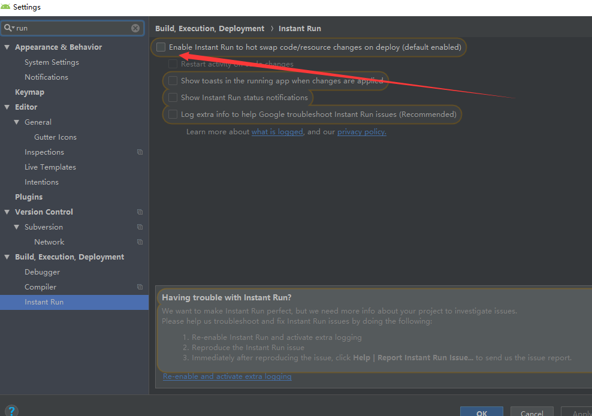This screenshot has width=592, height=416.
Task: Click project-level icon beside Inspections
Action: 140,152
